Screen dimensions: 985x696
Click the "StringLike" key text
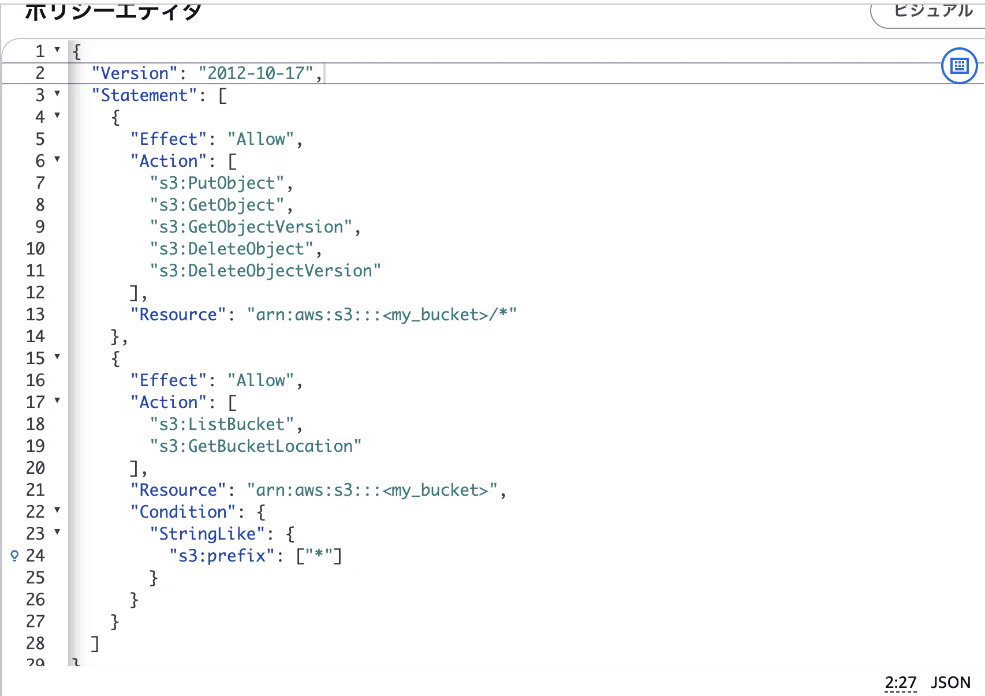pos(207,534)
